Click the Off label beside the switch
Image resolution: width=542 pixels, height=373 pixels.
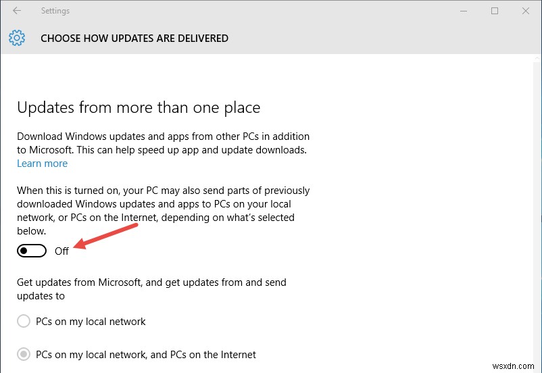pyautogui.click(x=61, y=251)
